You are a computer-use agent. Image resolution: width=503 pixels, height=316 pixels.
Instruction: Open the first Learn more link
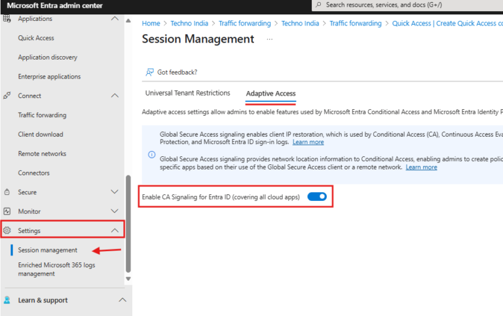pyautogui.click(x=308, y=142)
